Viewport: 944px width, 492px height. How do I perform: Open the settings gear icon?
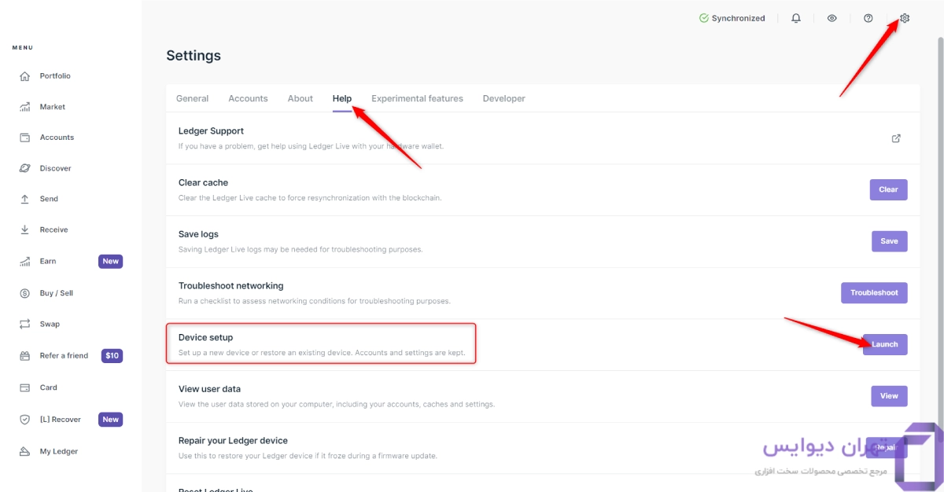[x=905, y=18]
